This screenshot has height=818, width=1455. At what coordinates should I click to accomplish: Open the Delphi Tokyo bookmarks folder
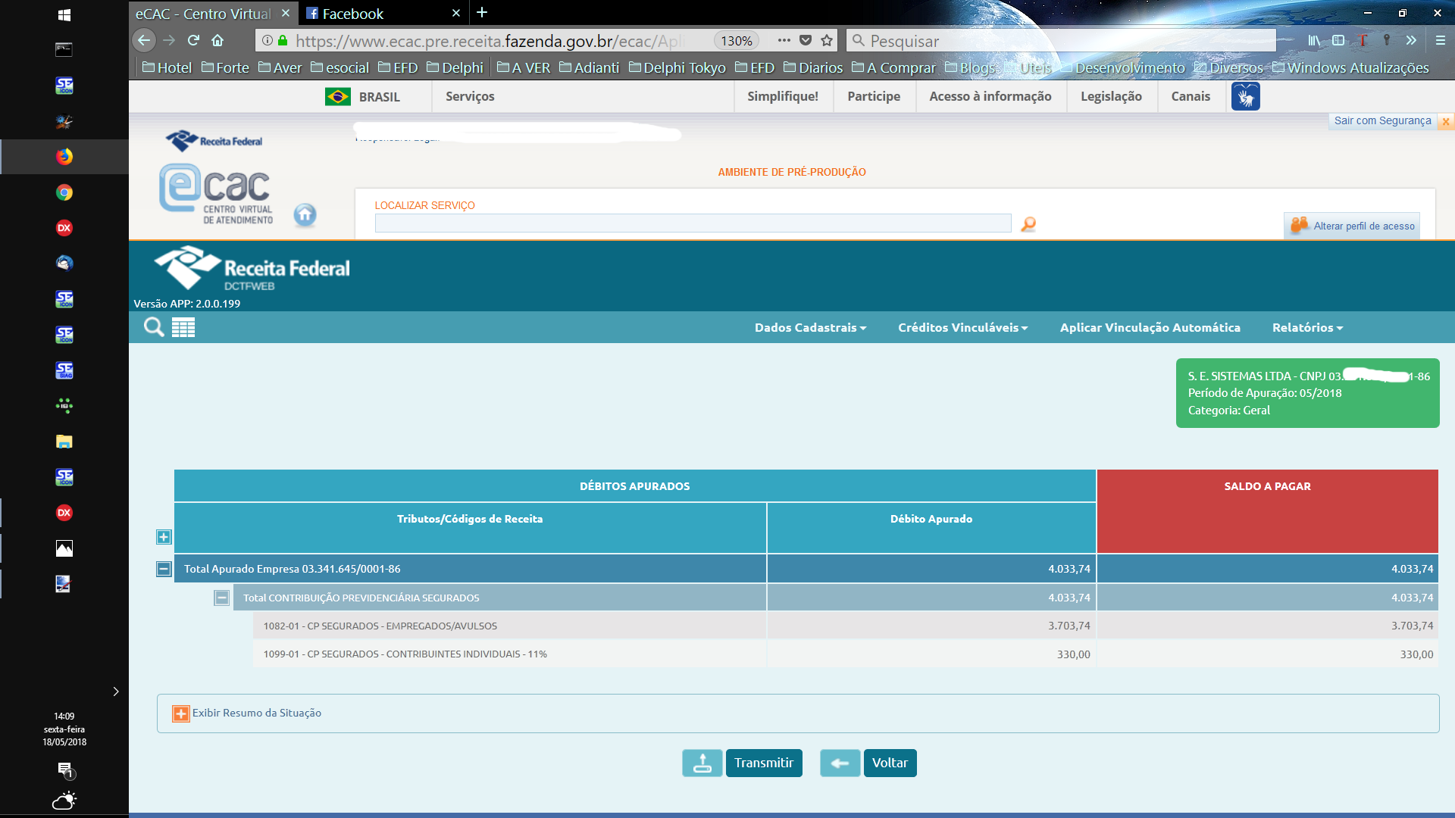click(677, 67)
